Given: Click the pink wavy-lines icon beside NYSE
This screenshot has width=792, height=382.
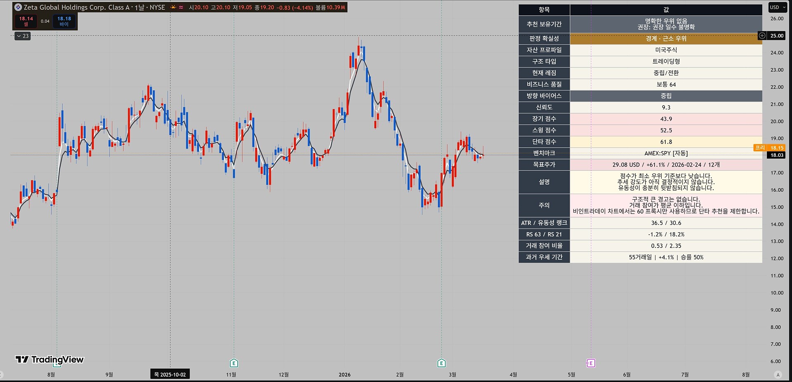Looking at the screenshot, I should pos(181,7).
